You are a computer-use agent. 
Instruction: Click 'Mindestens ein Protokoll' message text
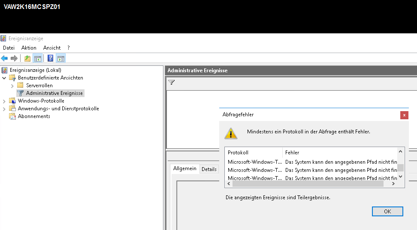308,132
